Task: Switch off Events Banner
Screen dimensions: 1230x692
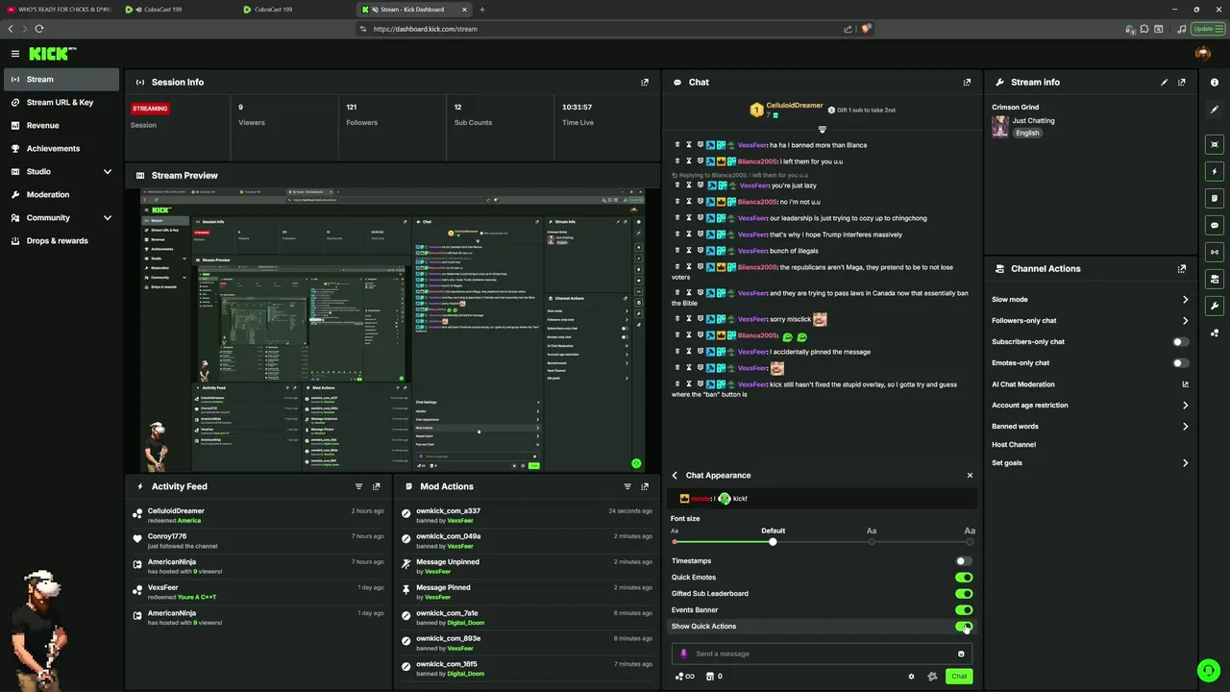Action: point(964,610)
